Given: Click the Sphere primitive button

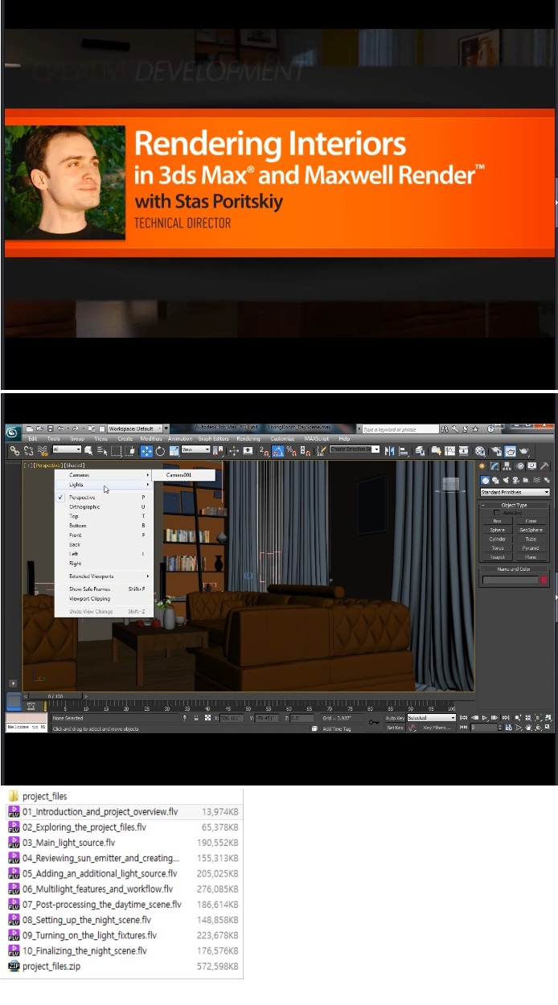Looking at the screenshot, I should (498, 530).
